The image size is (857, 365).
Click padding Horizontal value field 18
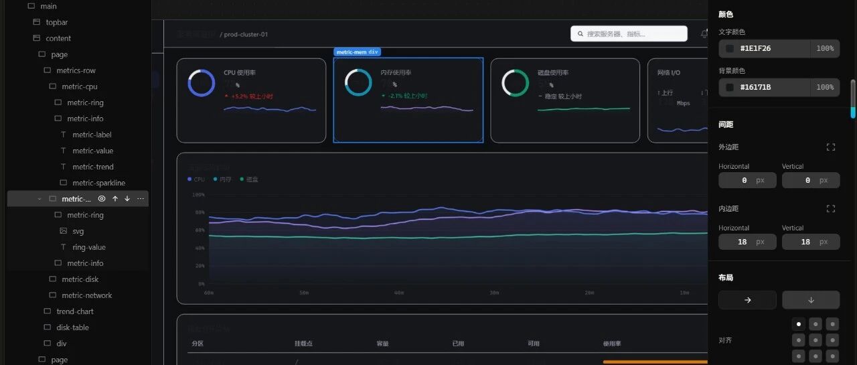coord(747,242)
